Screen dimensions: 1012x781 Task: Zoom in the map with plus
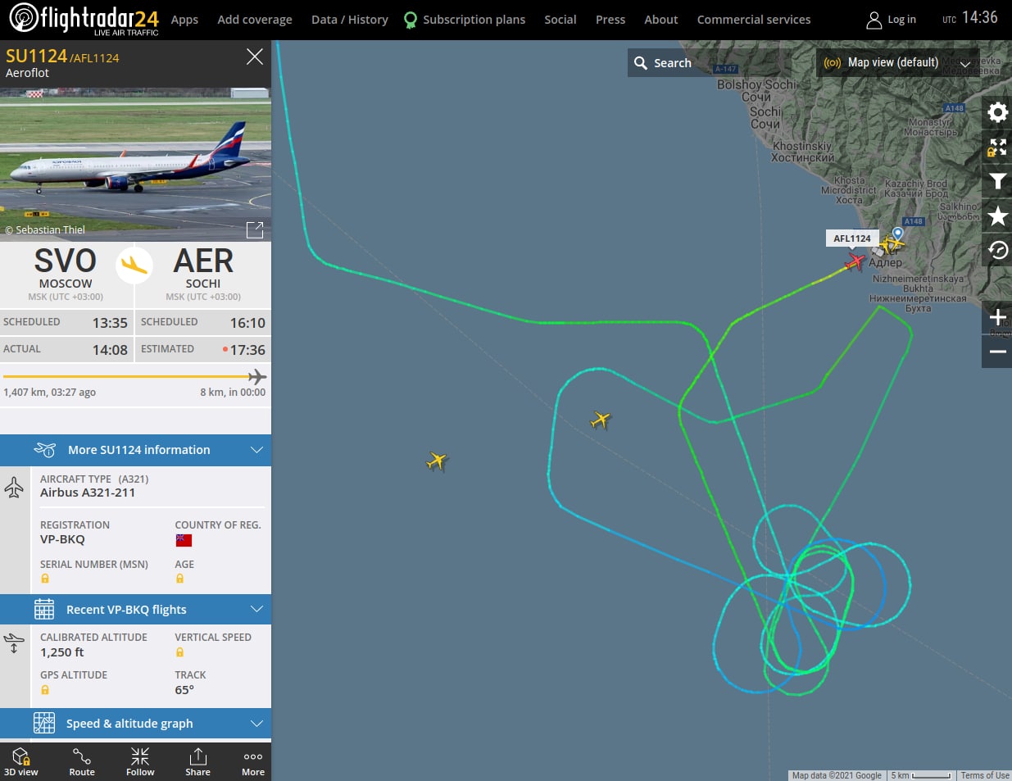997,317
